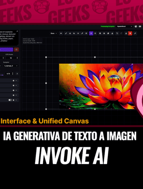Click the bounding box left edge middle handle

pyautogui.click(x=46, y=83)
